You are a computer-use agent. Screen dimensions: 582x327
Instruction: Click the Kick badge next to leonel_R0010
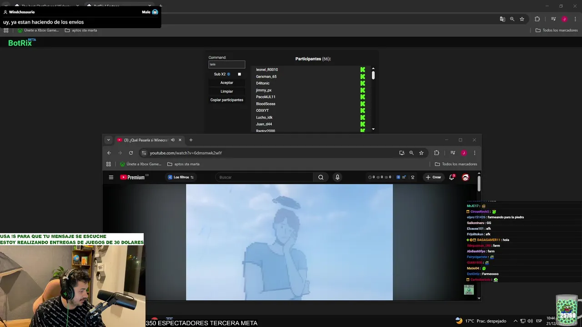362,69
